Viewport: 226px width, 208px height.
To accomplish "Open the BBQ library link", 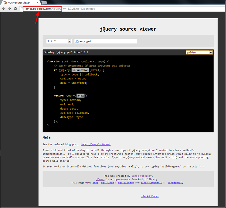I will click(x=126, y=183).
